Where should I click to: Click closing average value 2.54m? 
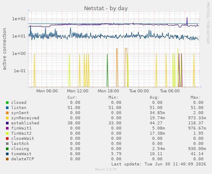point(159,149)
